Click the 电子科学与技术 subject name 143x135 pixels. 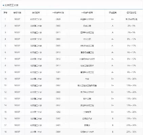pyautogui.click(x=87, y=92)
